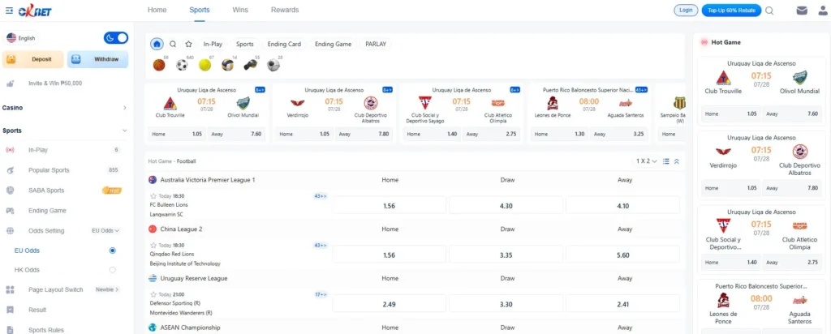This screenshot has width=831, height=334.
Task: Open Page Layout Switch in the sidebar
Action: (56, 290)
